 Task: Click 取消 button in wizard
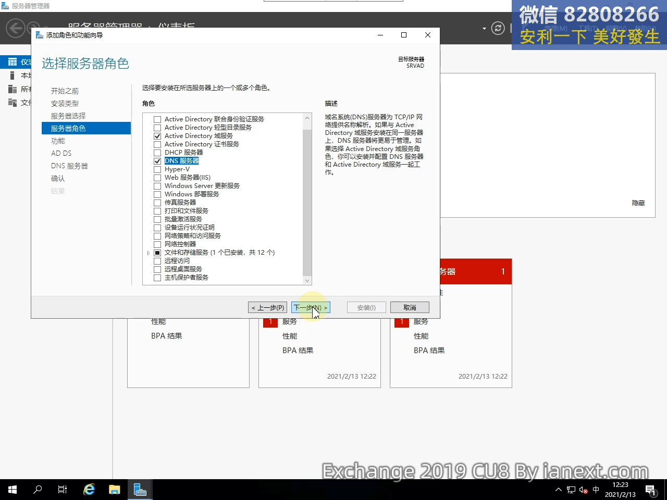pos(410,307)
